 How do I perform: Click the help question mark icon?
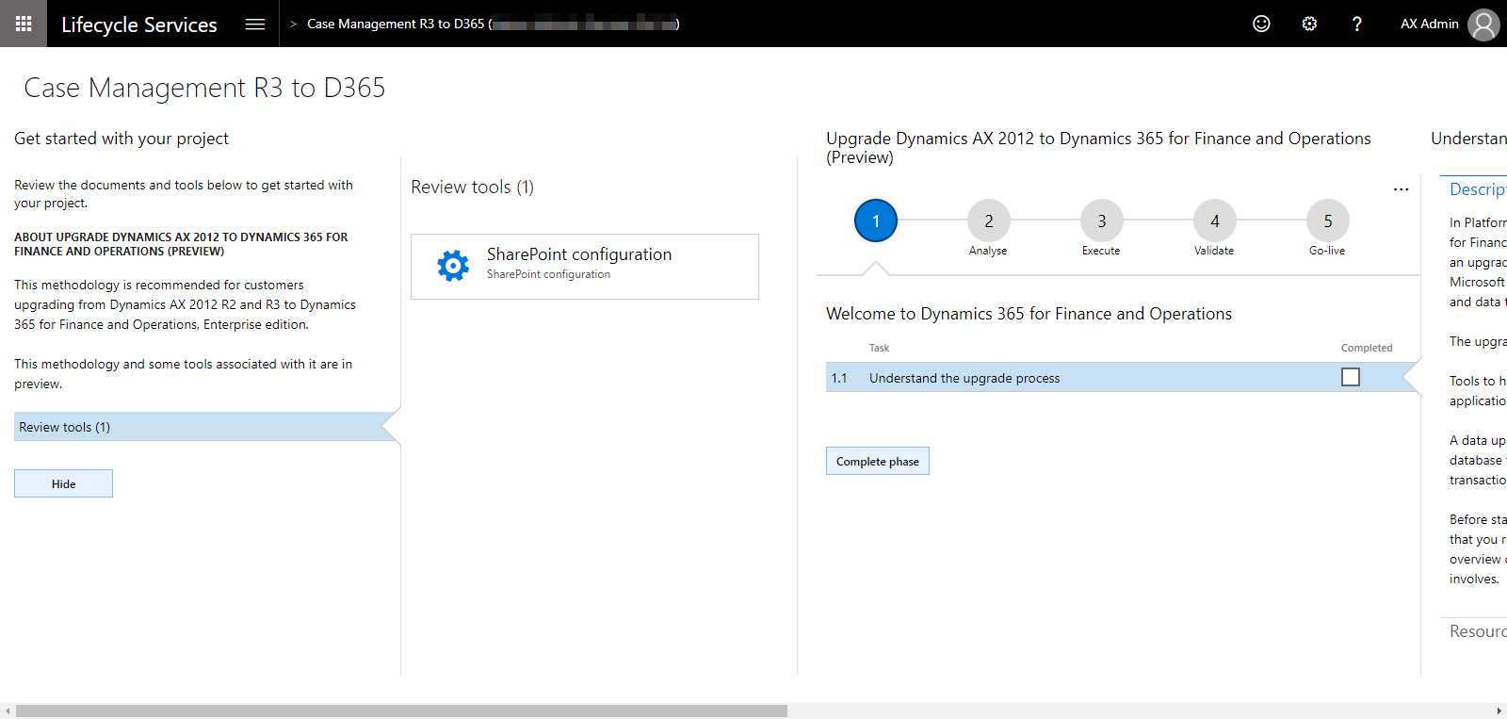pyautogui.click(x=1356, y=24)
